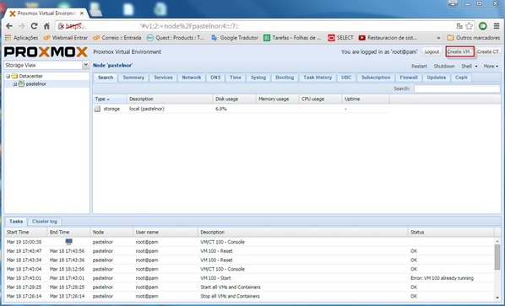This screenshot has width=505, height=306.
Task: Switch to the Firewall tab
Action: (409, 78)
